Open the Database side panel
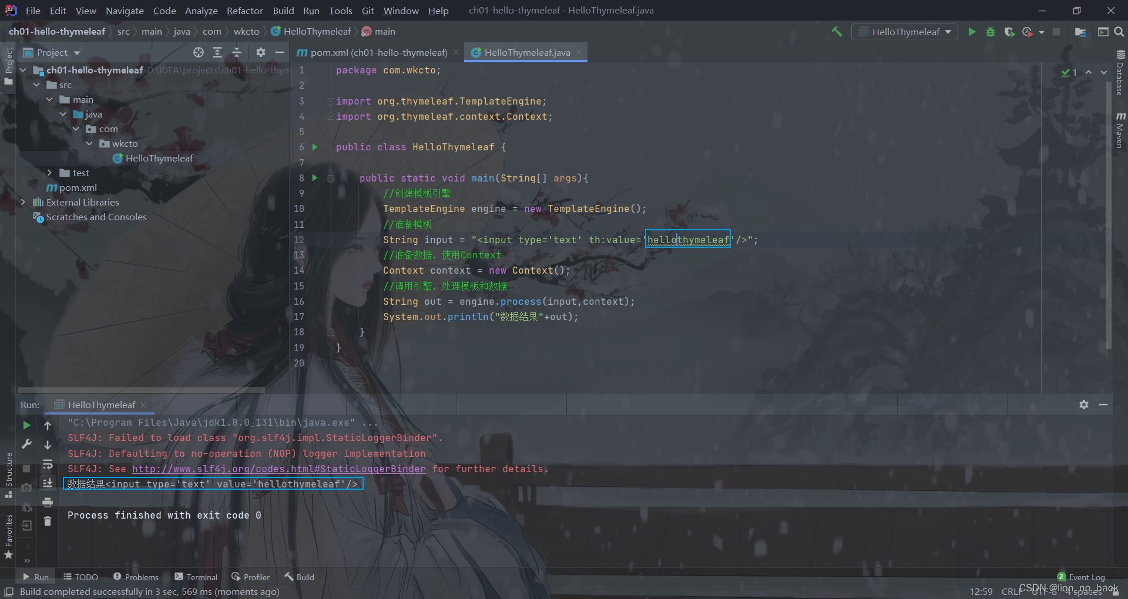This screenshot has height=599, width=1128. (x=1120, y=73)
